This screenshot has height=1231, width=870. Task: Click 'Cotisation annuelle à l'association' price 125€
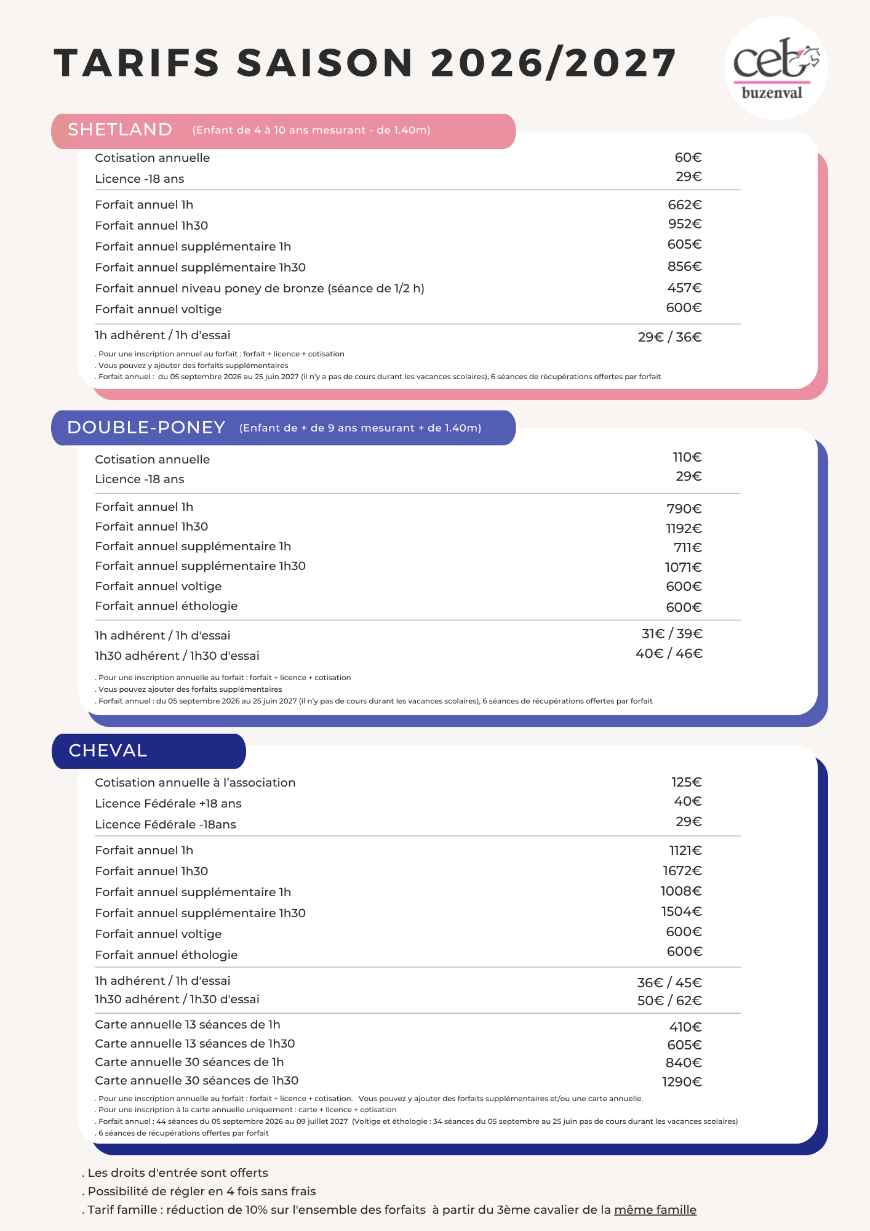(x=687, y=782)
